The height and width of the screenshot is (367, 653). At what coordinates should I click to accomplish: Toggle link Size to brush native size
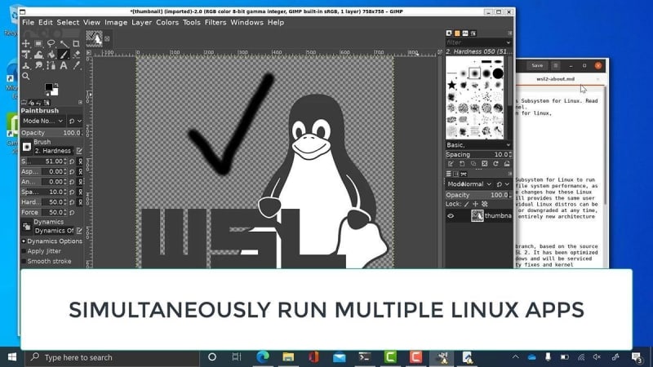tap(80, 161)
